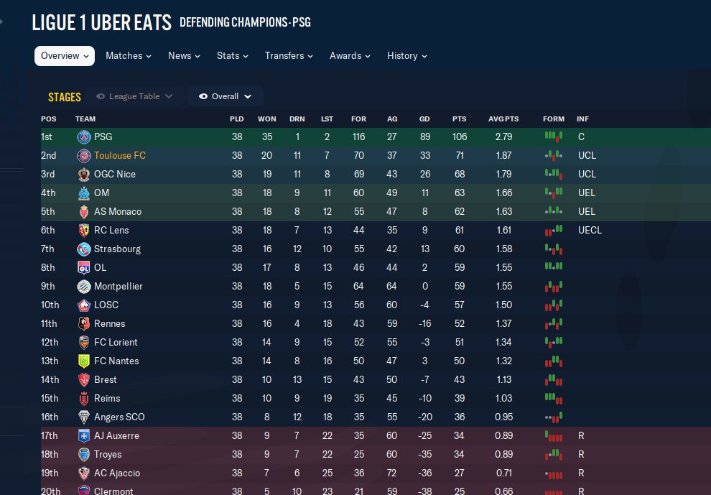Click the OGC Nice club badge
The width and height of the screenshot is (711, 495).
[x=84, y=174]
